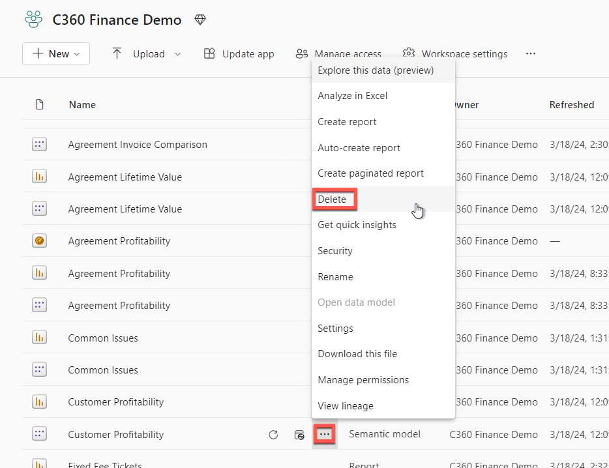Select the Fixed Fee Tickets report icon
The width and height of the screenshot is (609, 468).
point(40,465)
